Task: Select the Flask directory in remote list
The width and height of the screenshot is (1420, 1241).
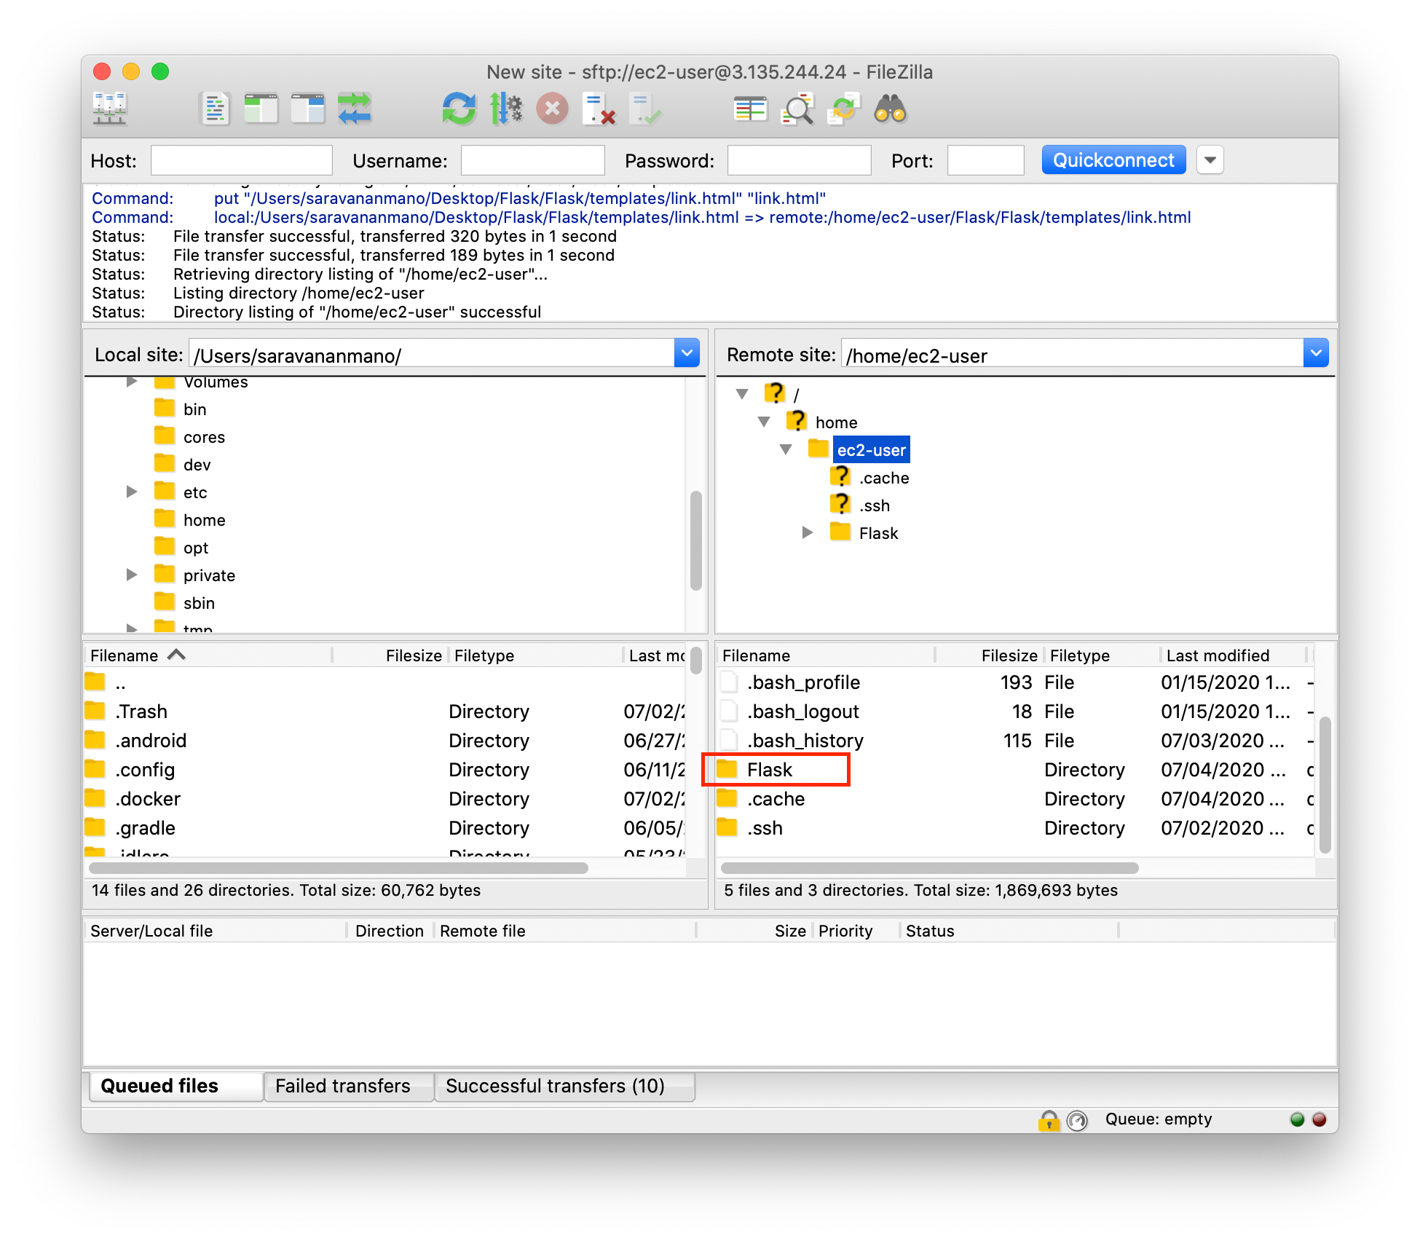Action: tap(769, 770)
